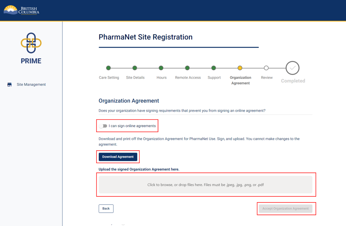The height and width of the screenshot is (226, 346).
Task: Click the Review step label
Action: tap(267, 78)
